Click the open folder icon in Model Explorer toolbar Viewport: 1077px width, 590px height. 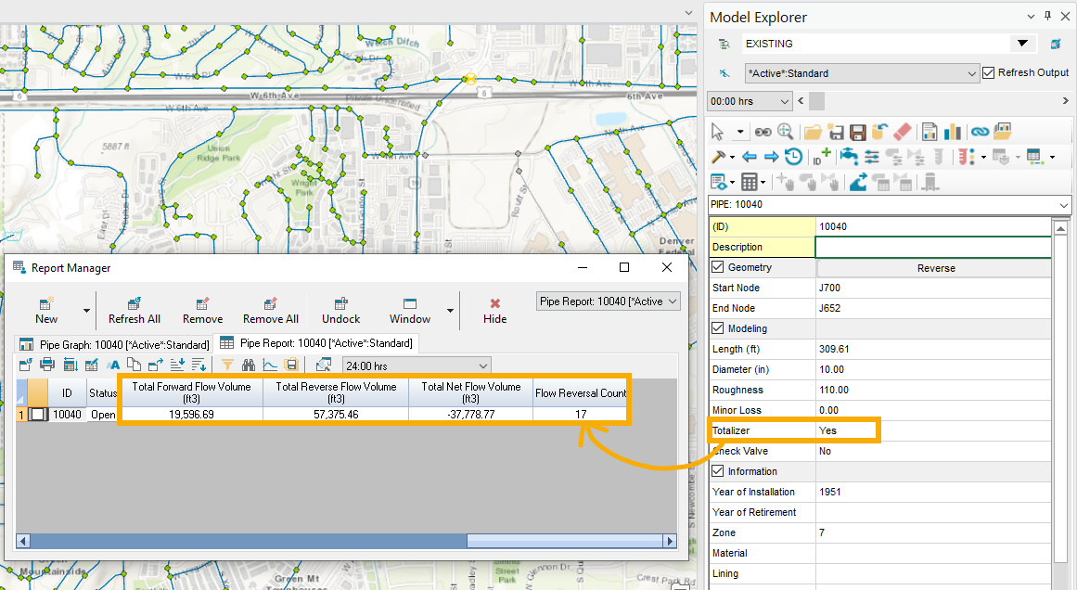pos(813,131)
